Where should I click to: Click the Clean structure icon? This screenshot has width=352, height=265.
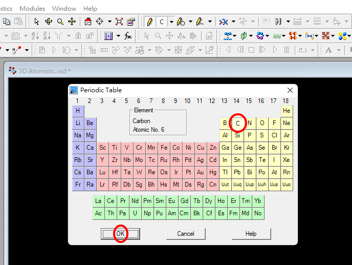224,22
